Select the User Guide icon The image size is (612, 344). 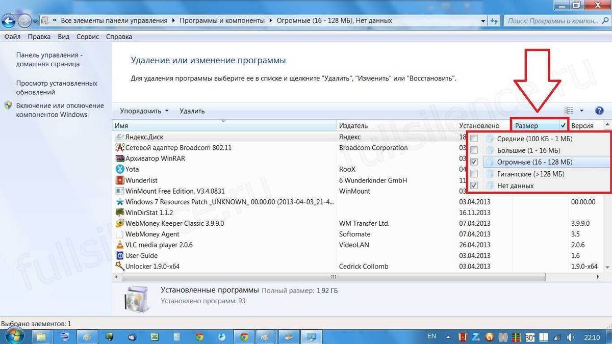coord(120,255)
